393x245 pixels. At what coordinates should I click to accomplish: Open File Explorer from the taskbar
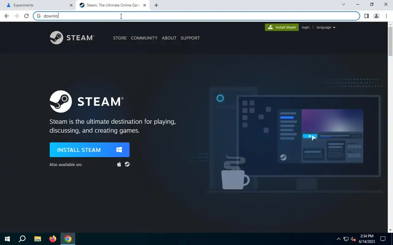coord(37,239)
